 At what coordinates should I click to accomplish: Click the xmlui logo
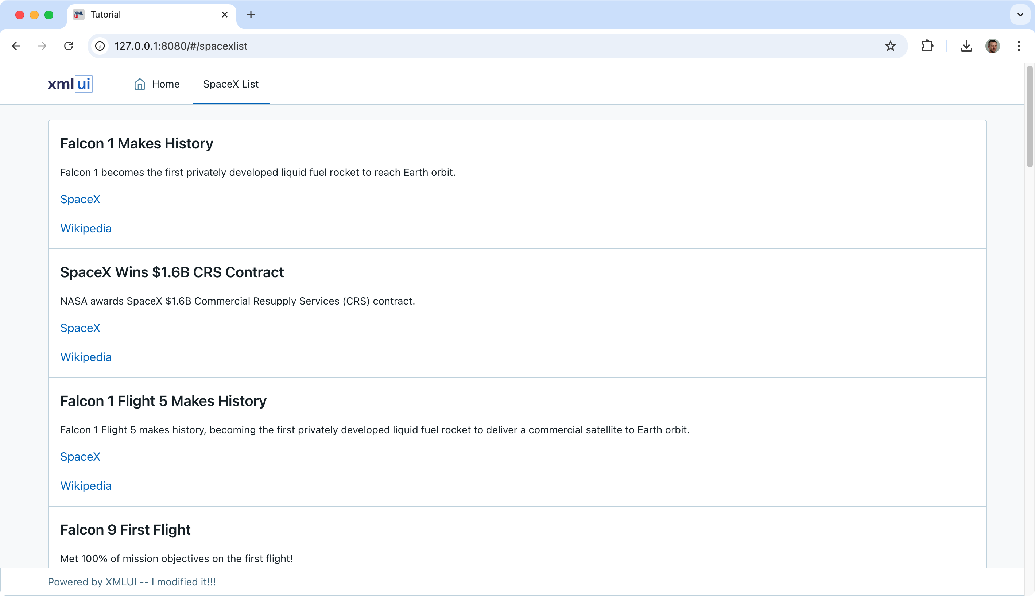[x=70, y=84]
